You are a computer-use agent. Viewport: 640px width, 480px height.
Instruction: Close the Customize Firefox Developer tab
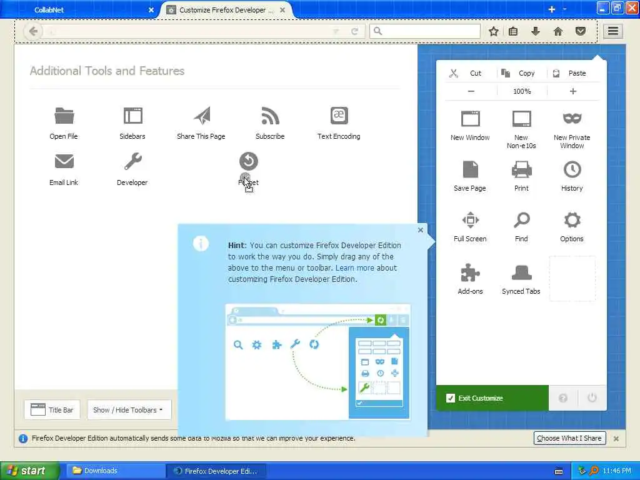(282, 10)
